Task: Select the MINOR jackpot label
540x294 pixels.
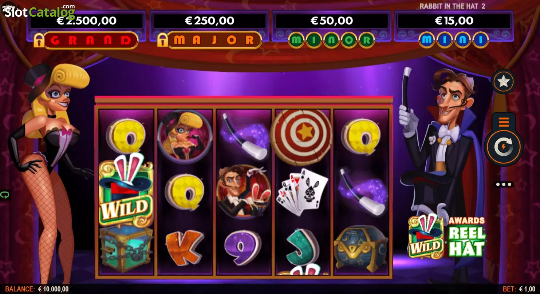Action: (331, 40)
